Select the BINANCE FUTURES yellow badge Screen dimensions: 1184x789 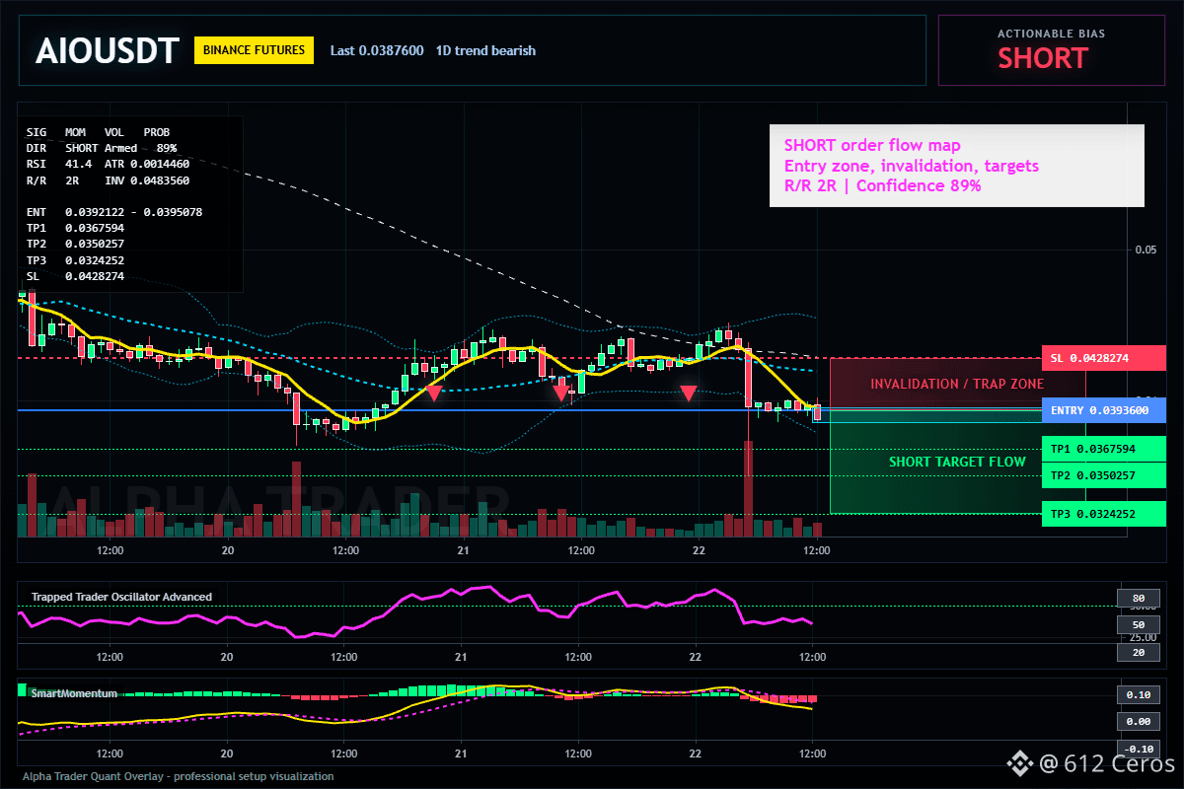pyautogui.click(x=254, y=50)
